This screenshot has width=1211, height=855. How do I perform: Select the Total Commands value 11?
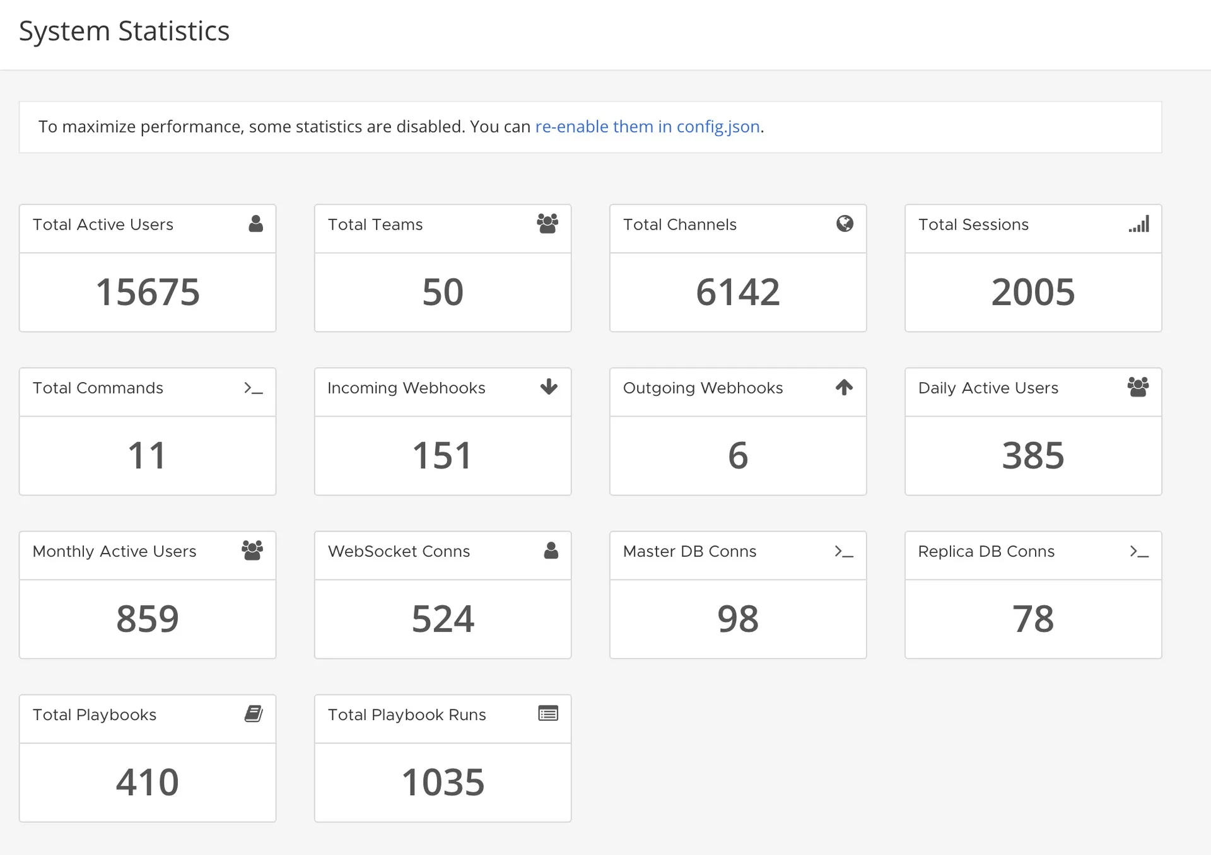coord(147,455)
